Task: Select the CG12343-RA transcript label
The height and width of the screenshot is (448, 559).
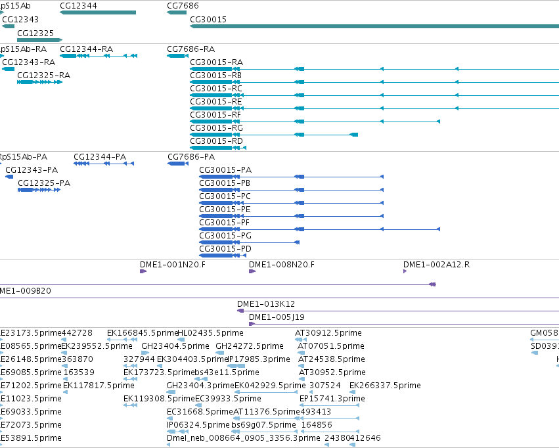Action: (28, 62)
